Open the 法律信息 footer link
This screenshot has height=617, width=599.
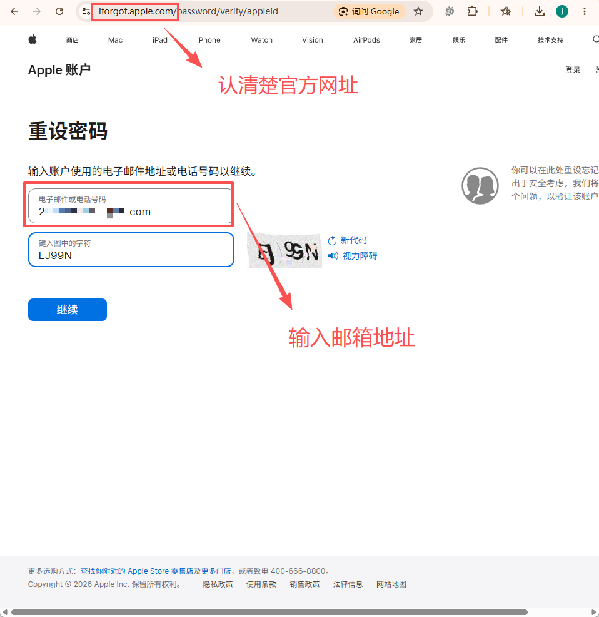(348, 584)
